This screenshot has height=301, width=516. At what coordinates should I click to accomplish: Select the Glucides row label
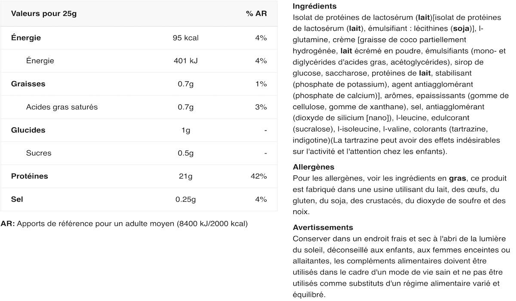click(x=28, y=130)
